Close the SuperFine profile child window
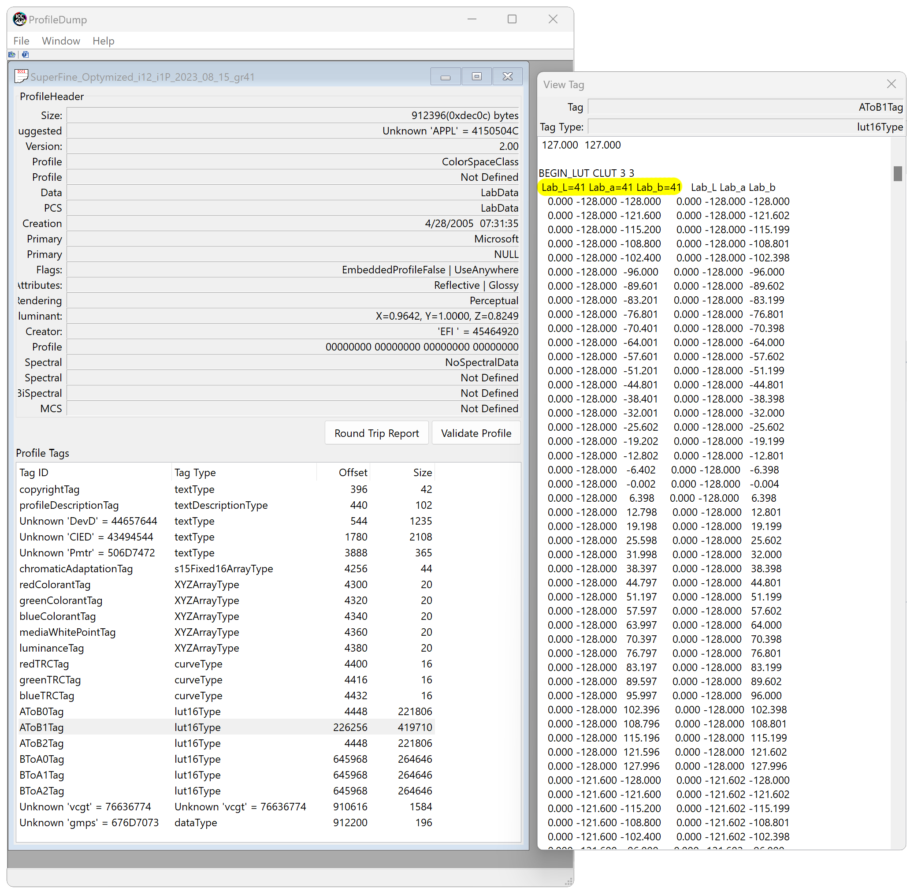The height and width of the screenshot is (895, 914). [508, 77]
